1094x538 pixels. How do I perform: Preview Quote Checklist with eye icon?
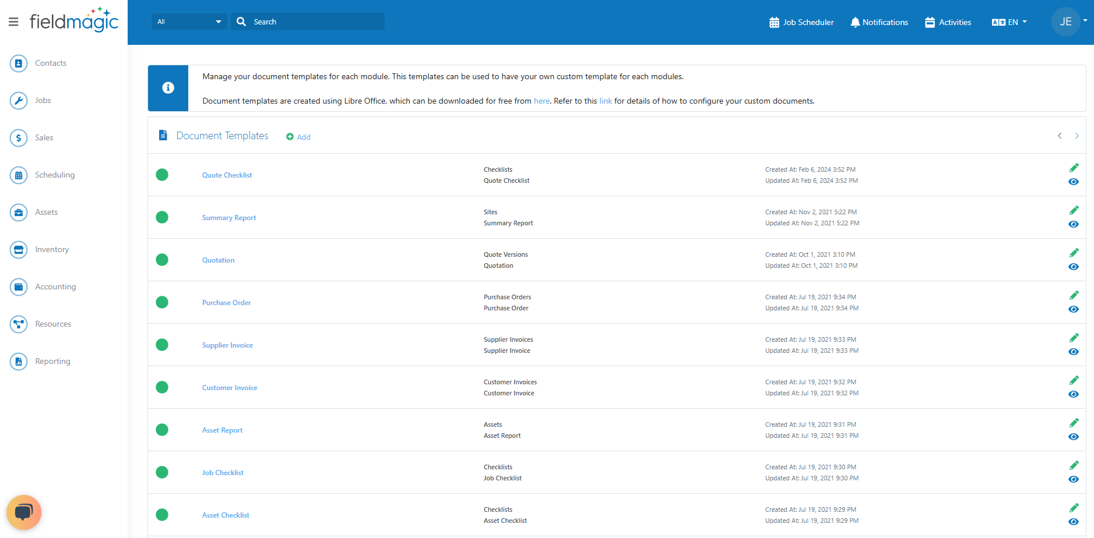tap(1074, 182)
